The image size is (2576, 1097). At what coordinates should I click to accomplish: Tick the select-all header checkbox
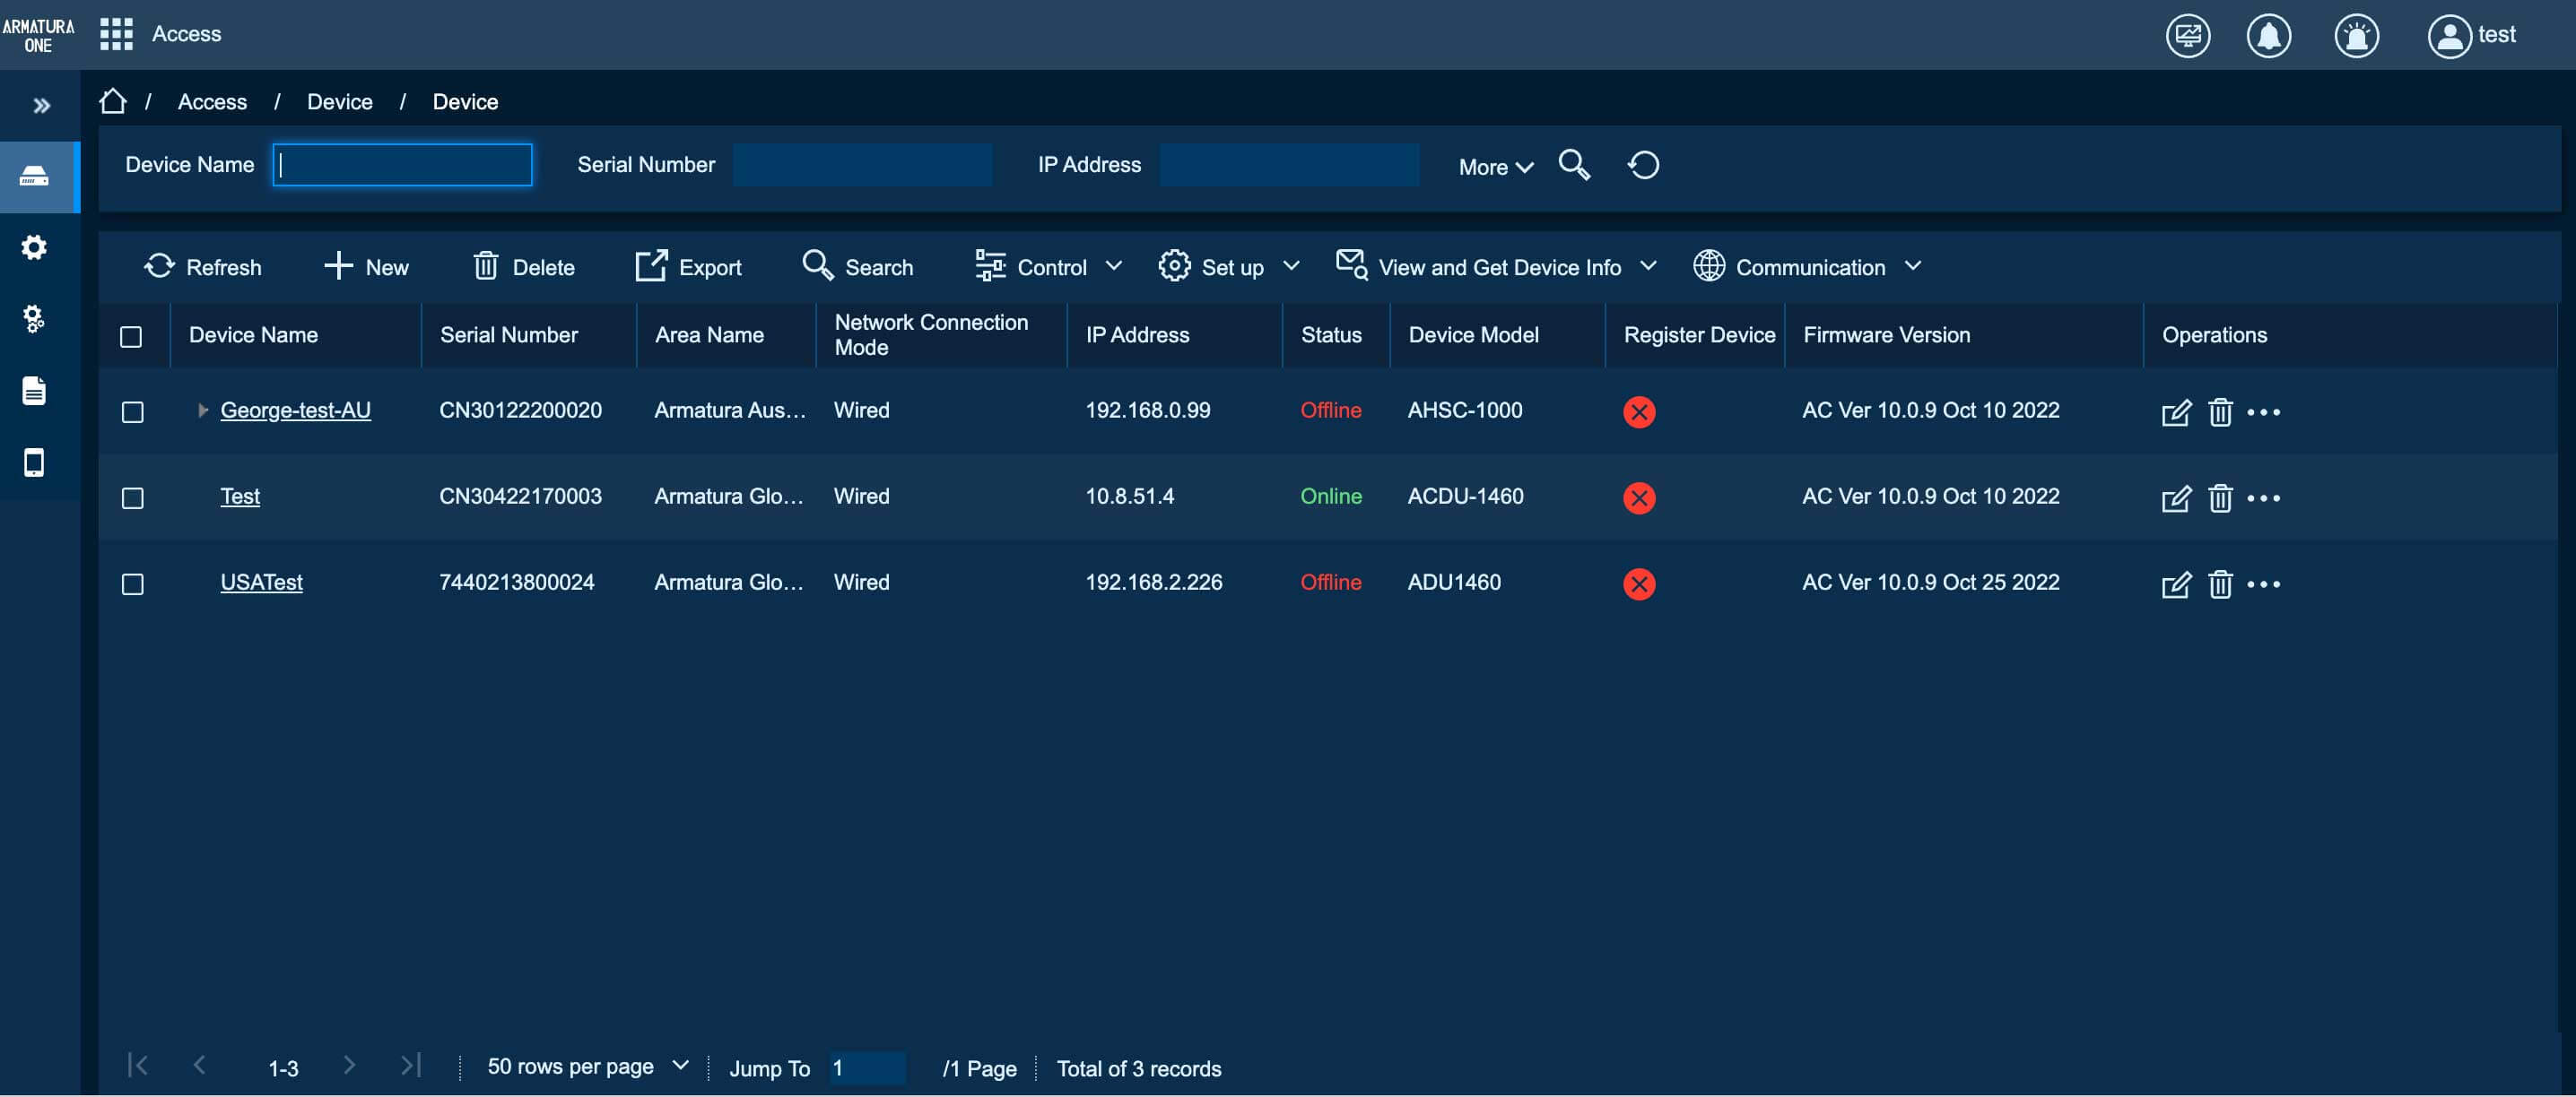(131, 337)
